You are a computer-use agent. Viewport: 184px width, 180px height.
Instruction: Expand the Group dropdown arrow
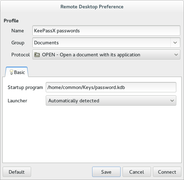[175, 43]
